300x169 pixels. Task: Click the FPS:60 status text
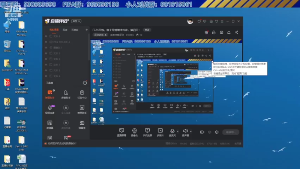point(183,143)
